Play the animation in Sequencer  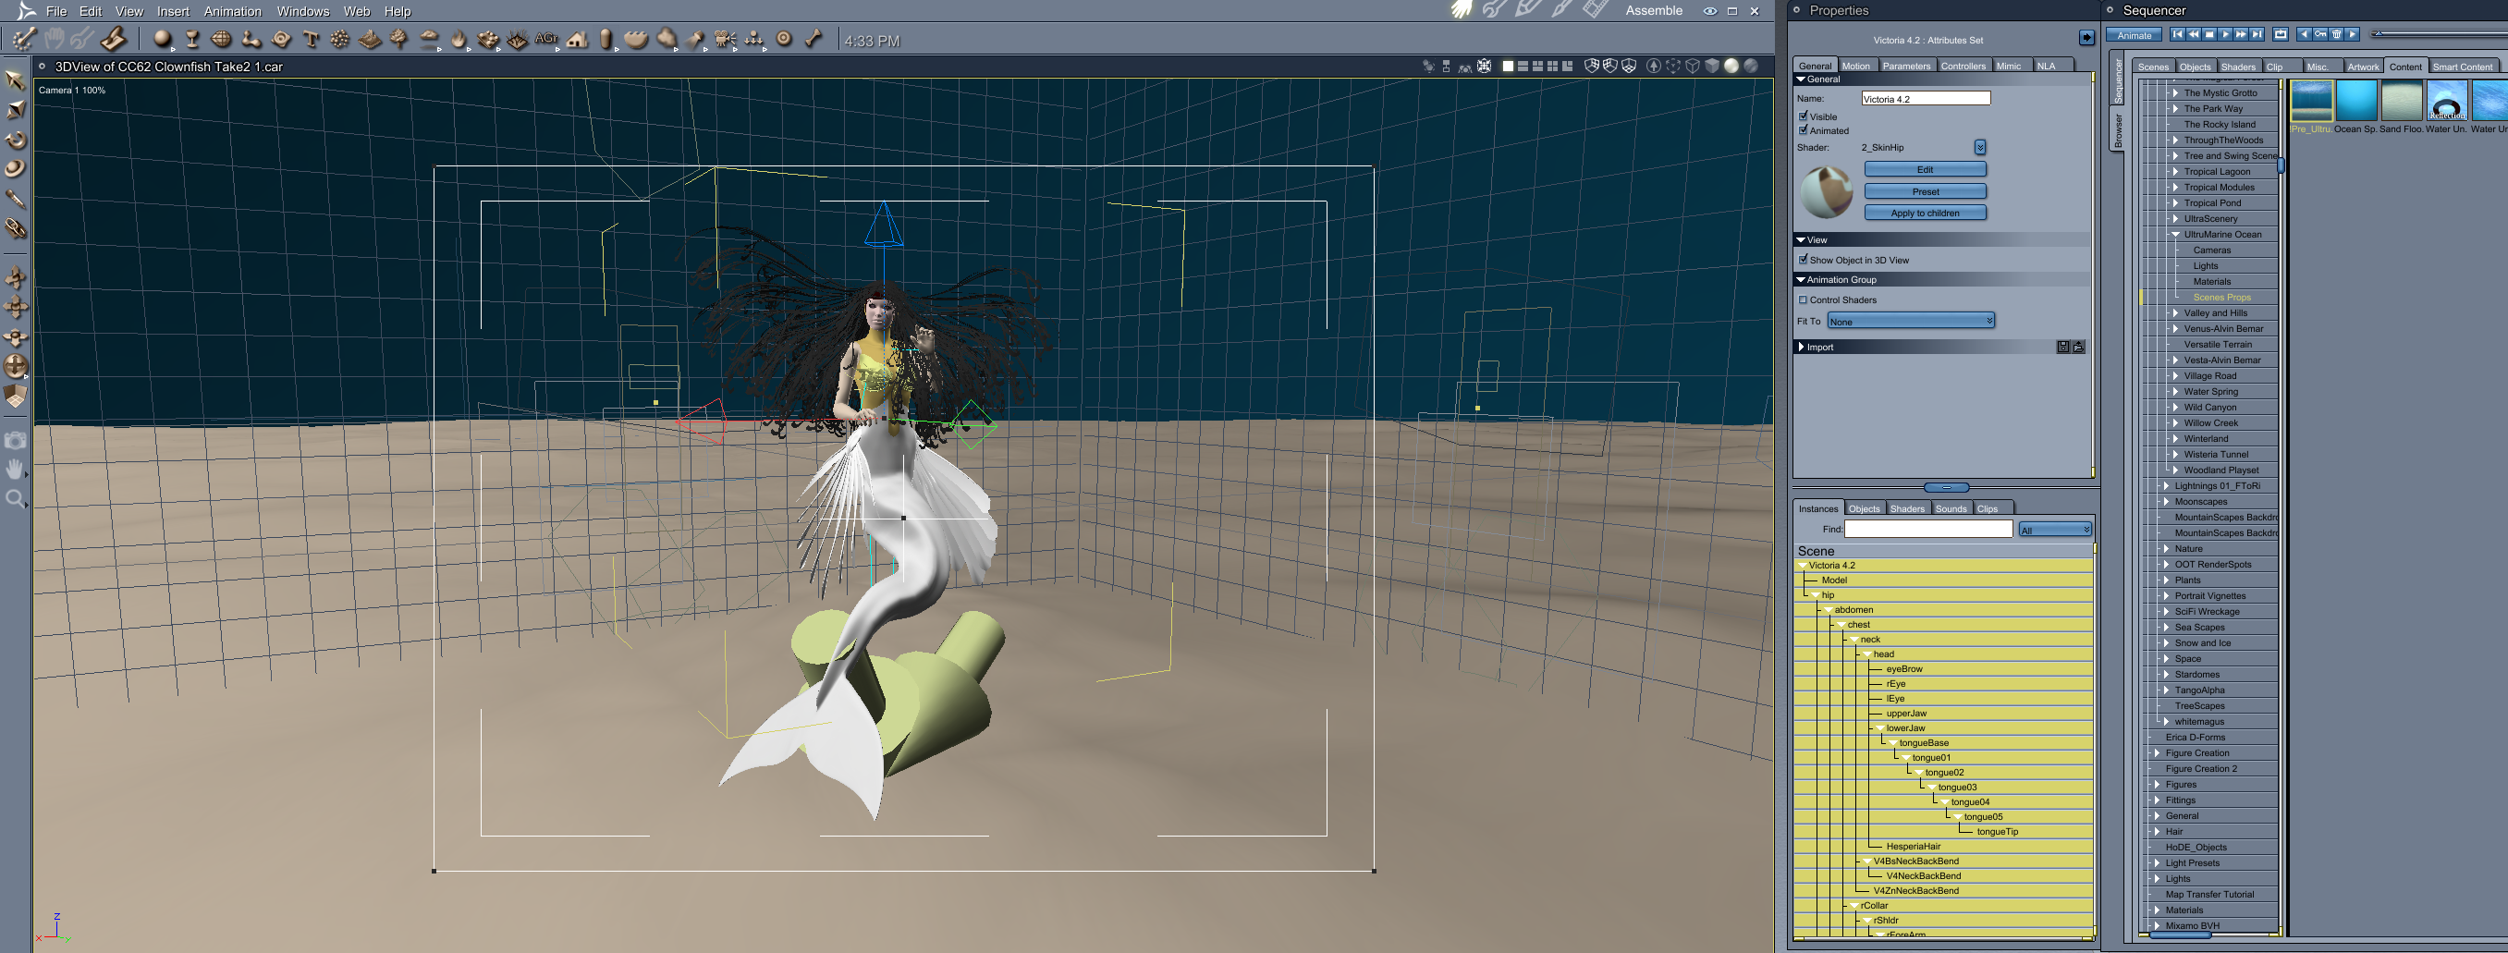tap(2225, 34)
